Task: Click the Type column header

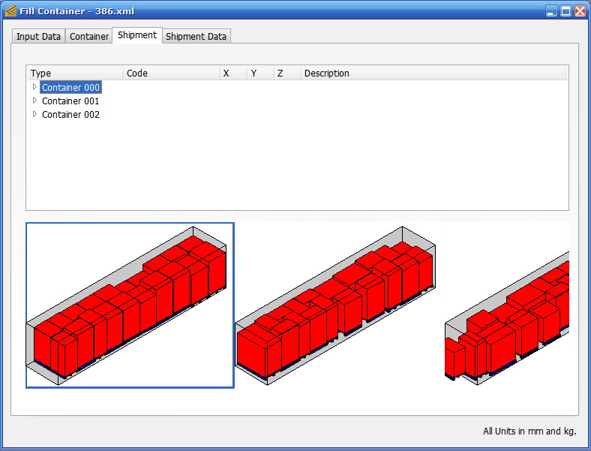Action: click(75, 73)
